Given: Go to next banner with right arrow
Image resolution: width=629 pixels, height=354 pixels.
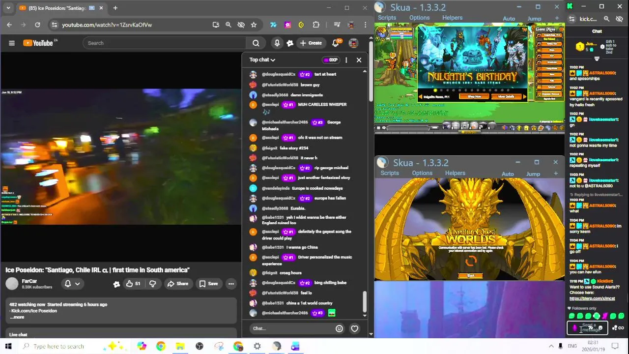Looking at the screenshot, I should [x=525, y=97].
